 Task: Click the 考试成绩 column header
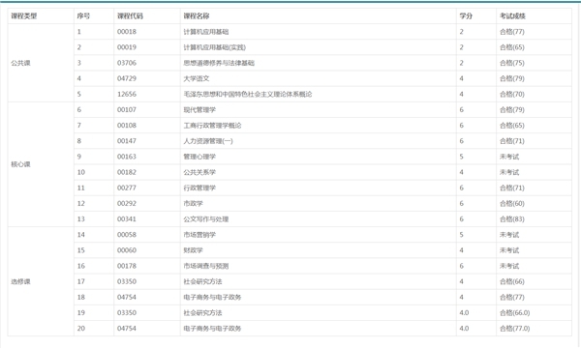coord(512,15)
